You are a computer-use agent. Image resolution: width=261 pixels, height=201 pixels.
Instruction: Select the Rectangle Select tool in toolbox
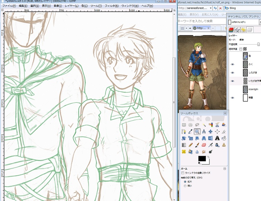coord(184,125)
